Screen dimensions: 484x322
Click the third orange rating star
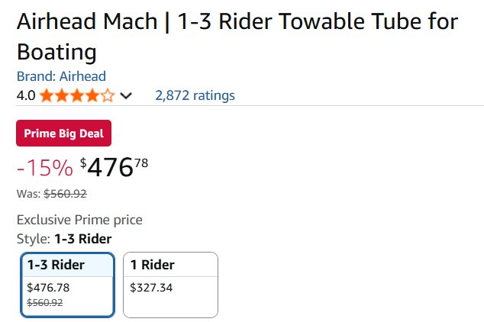coord(77,95)
